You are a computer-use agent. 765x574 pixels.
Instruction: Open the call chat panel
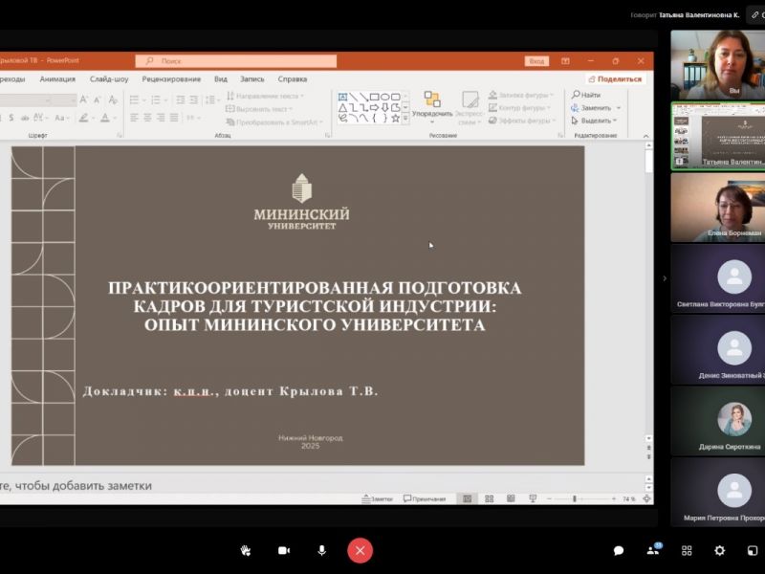pyautogui.click(x=619, y=550)
